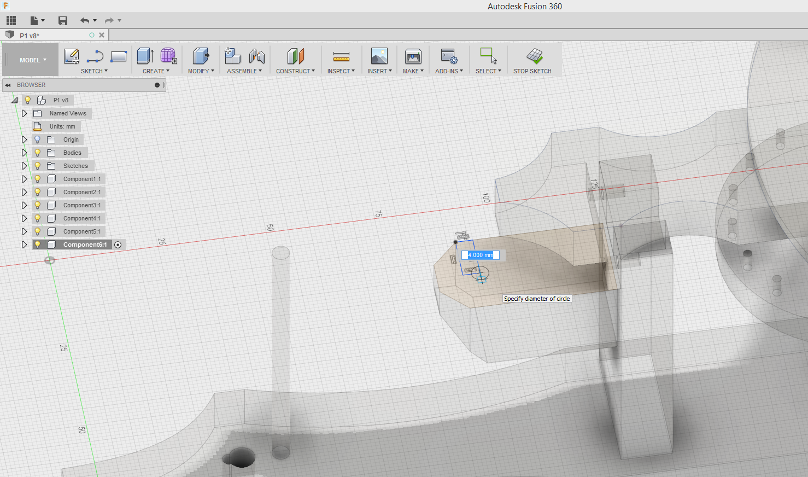Expand the Sketches folder

(24, 166)
